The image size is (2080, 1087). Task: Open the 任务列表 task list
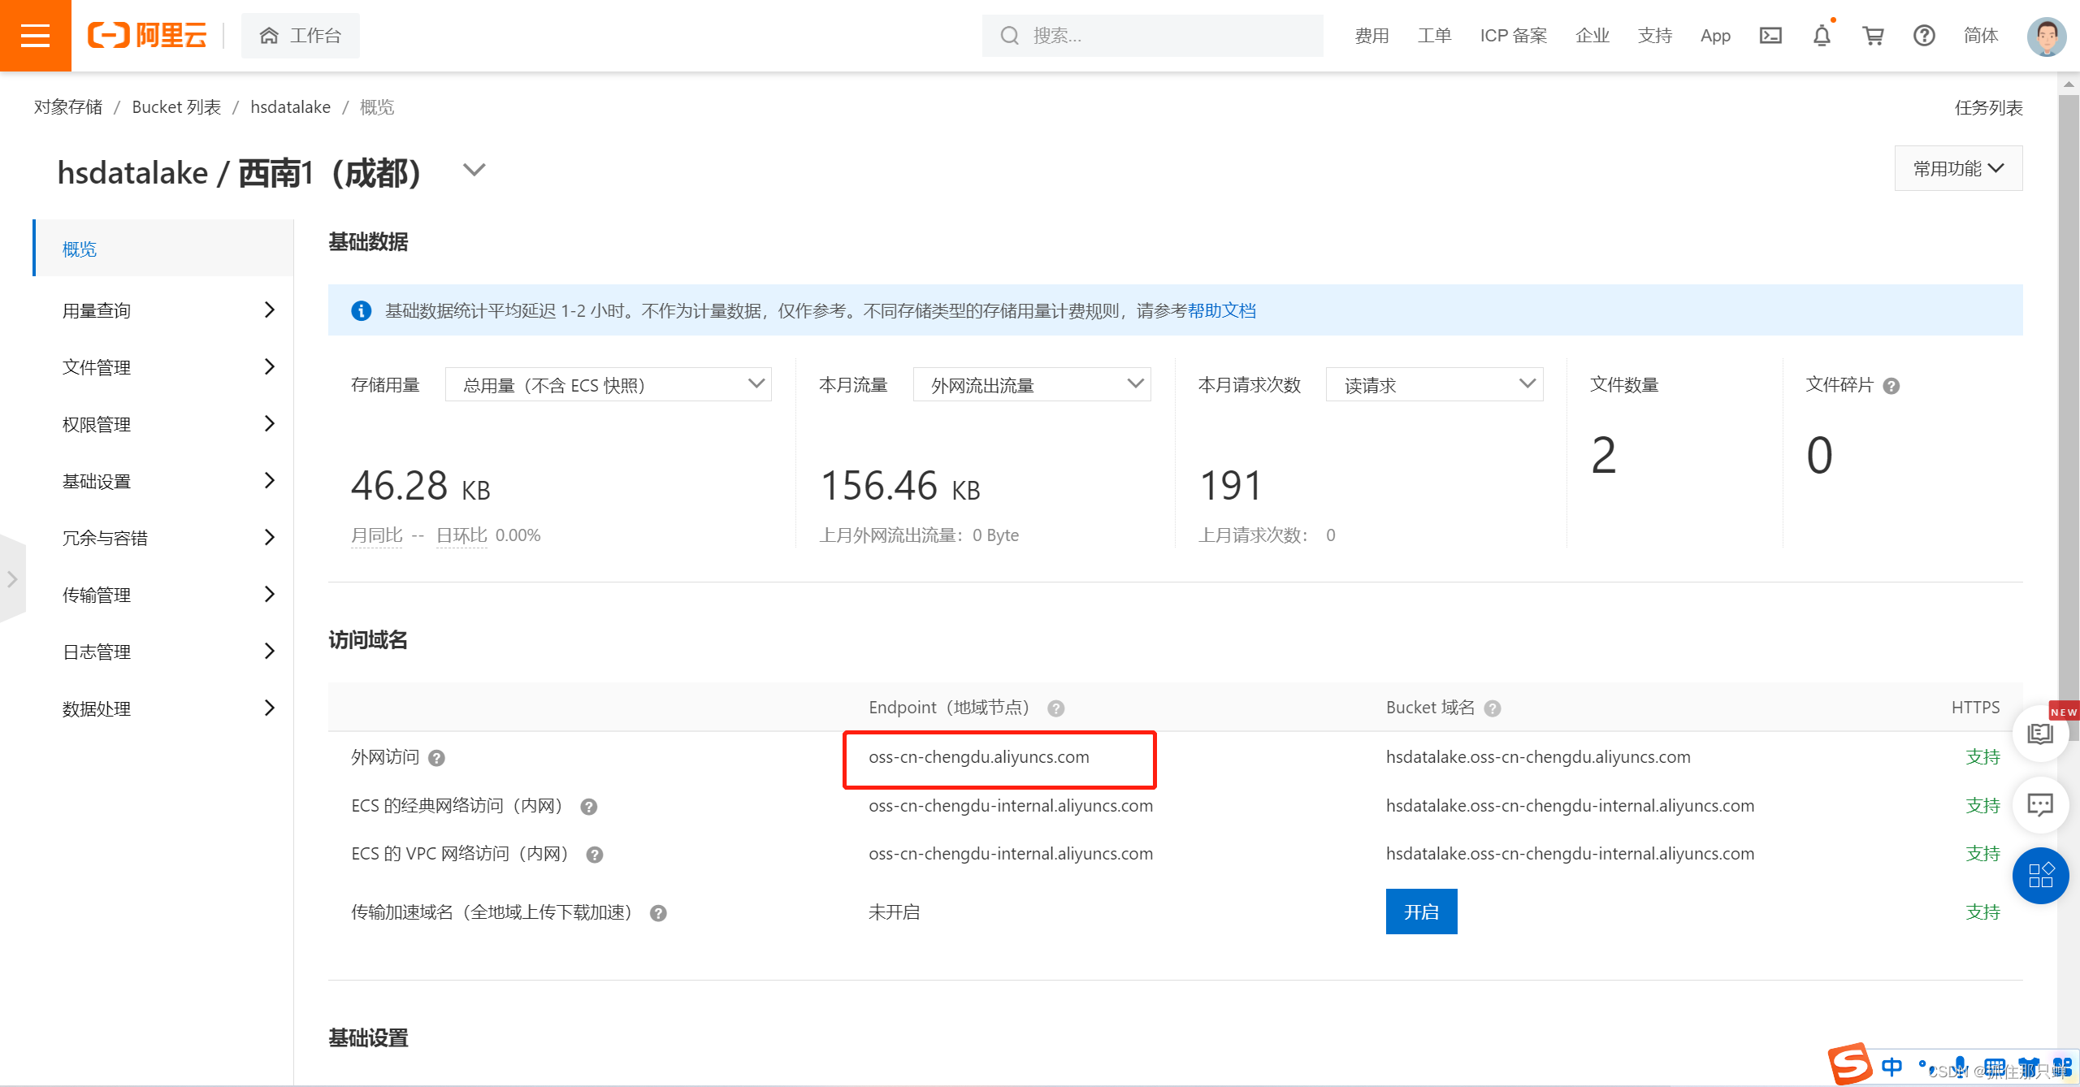1988,107
